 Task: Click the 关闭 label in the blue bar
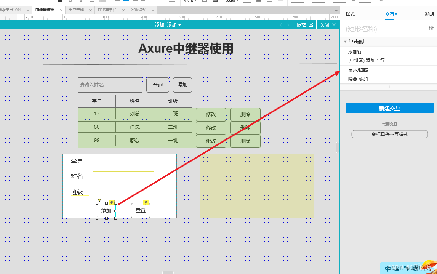(x=324, y=25)
